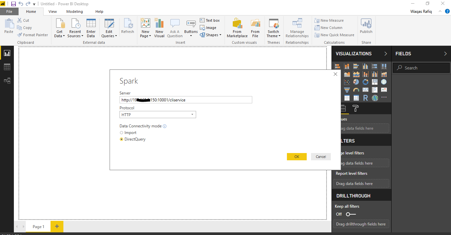Open Data view from the left sidebar
Screen dimensions: 451x235
pos(7,67)
